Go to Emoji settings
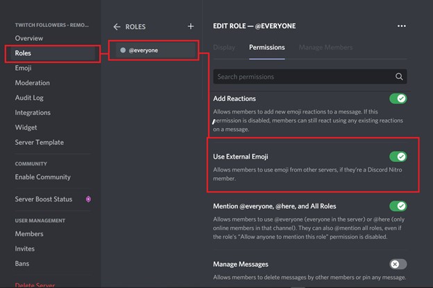The width and height of the screenshot is (433, 288). pyautogui.click(x=23, y=68)
